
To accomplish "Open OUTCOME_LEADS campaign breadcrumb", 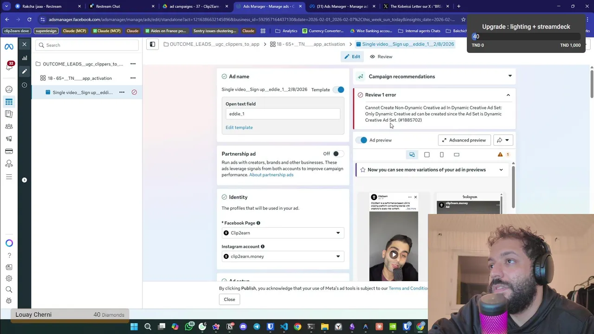I will 212,44.
